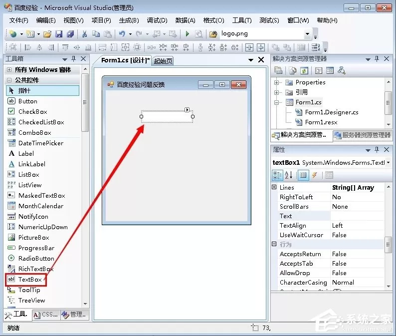Viewport: 396px width, 336px height.
Task: Click the New Project toolbar icon
Action: tap(13, 33)
